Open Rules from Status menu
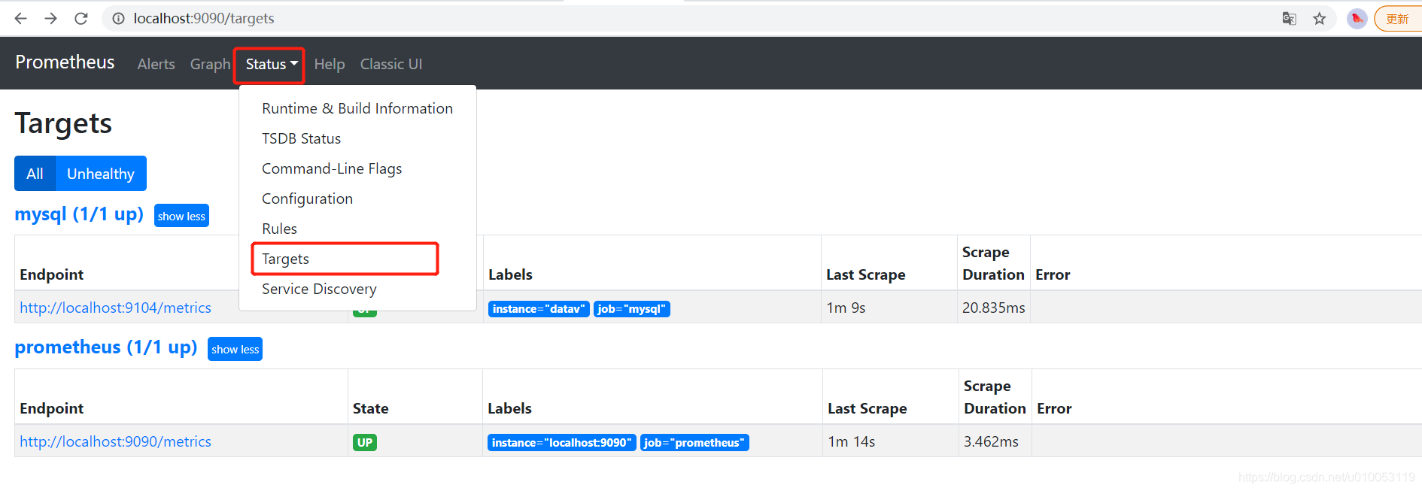1422x491 pixels. pyautogui.click(x=357, y=229)
